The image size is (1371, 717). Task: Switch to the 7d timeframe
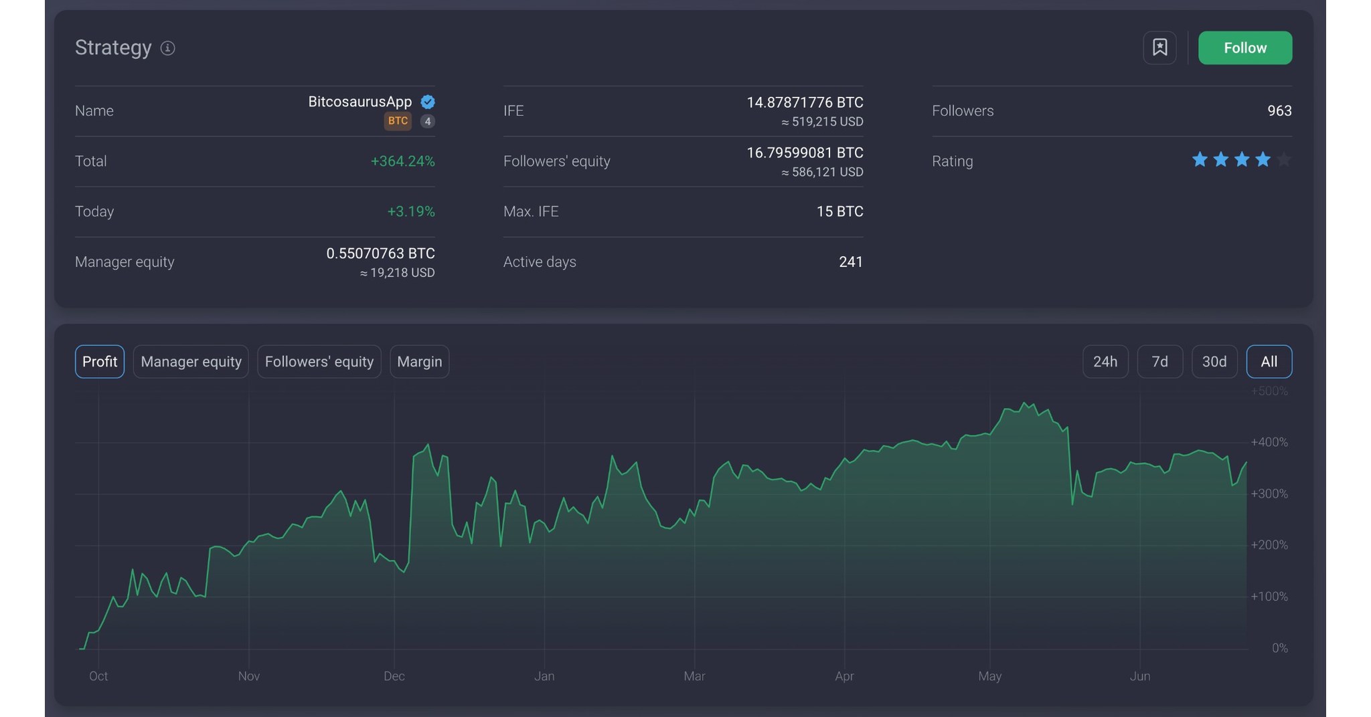pyautogui.click(x=1160, y=361)
